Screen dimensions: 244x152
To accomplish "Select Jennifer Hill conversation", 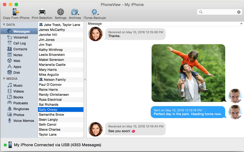I will 61,35.
